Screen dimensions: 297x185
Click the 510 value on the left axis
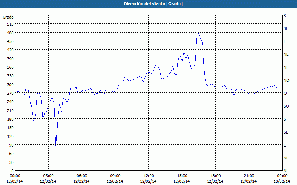[x=10, y=24]
